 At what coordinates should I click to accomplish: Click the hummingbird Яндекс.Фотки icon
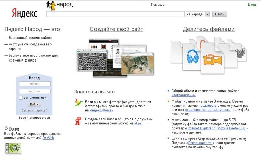point(78,103)
